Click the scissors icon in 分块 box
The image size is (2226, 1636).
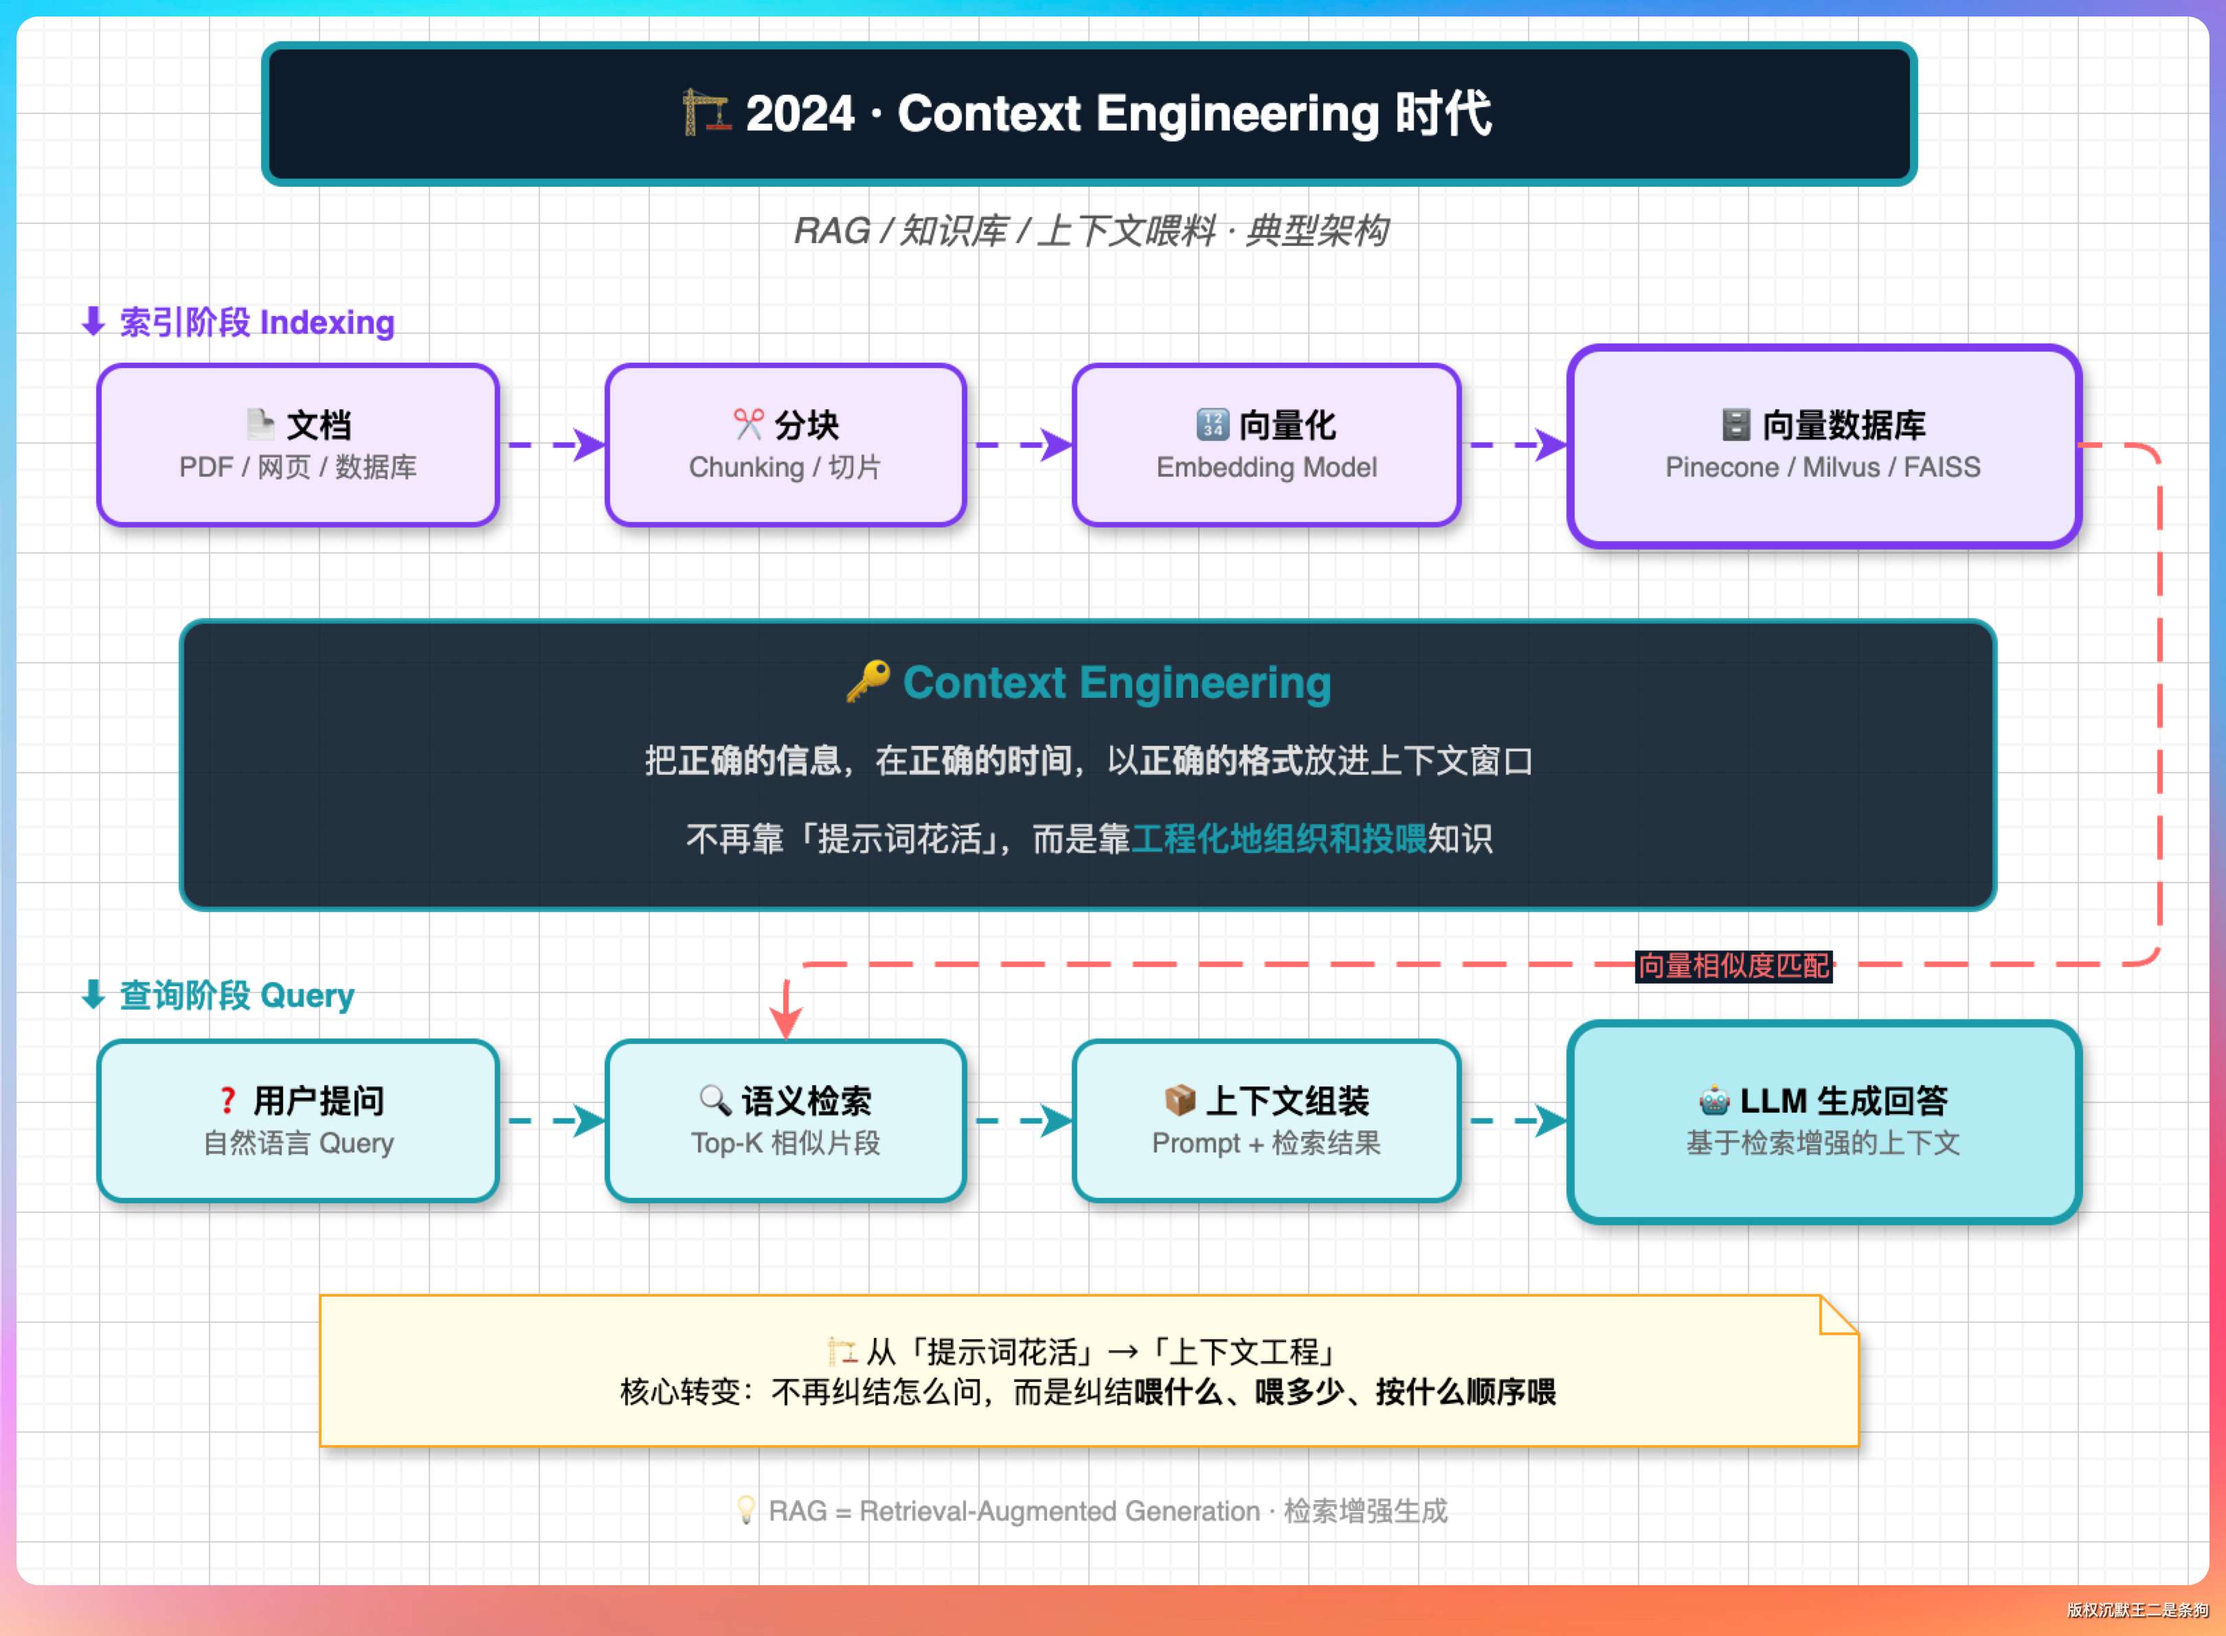click(x=748, y=424)
